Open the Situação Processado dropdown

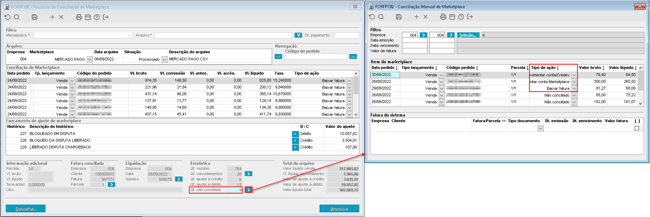(164, 59)
